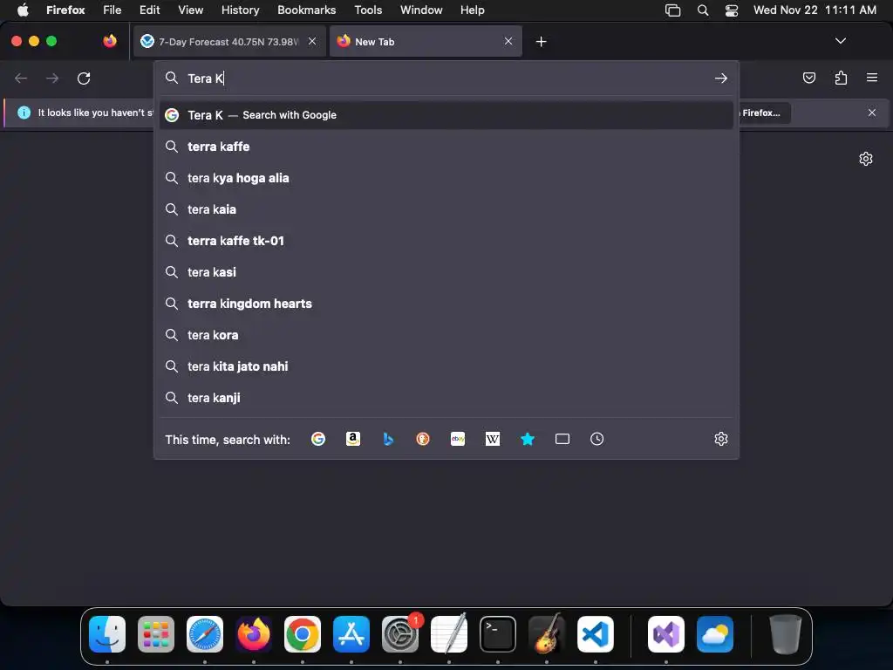Open Firefox application hamburger menu

(x=872, y=78)
